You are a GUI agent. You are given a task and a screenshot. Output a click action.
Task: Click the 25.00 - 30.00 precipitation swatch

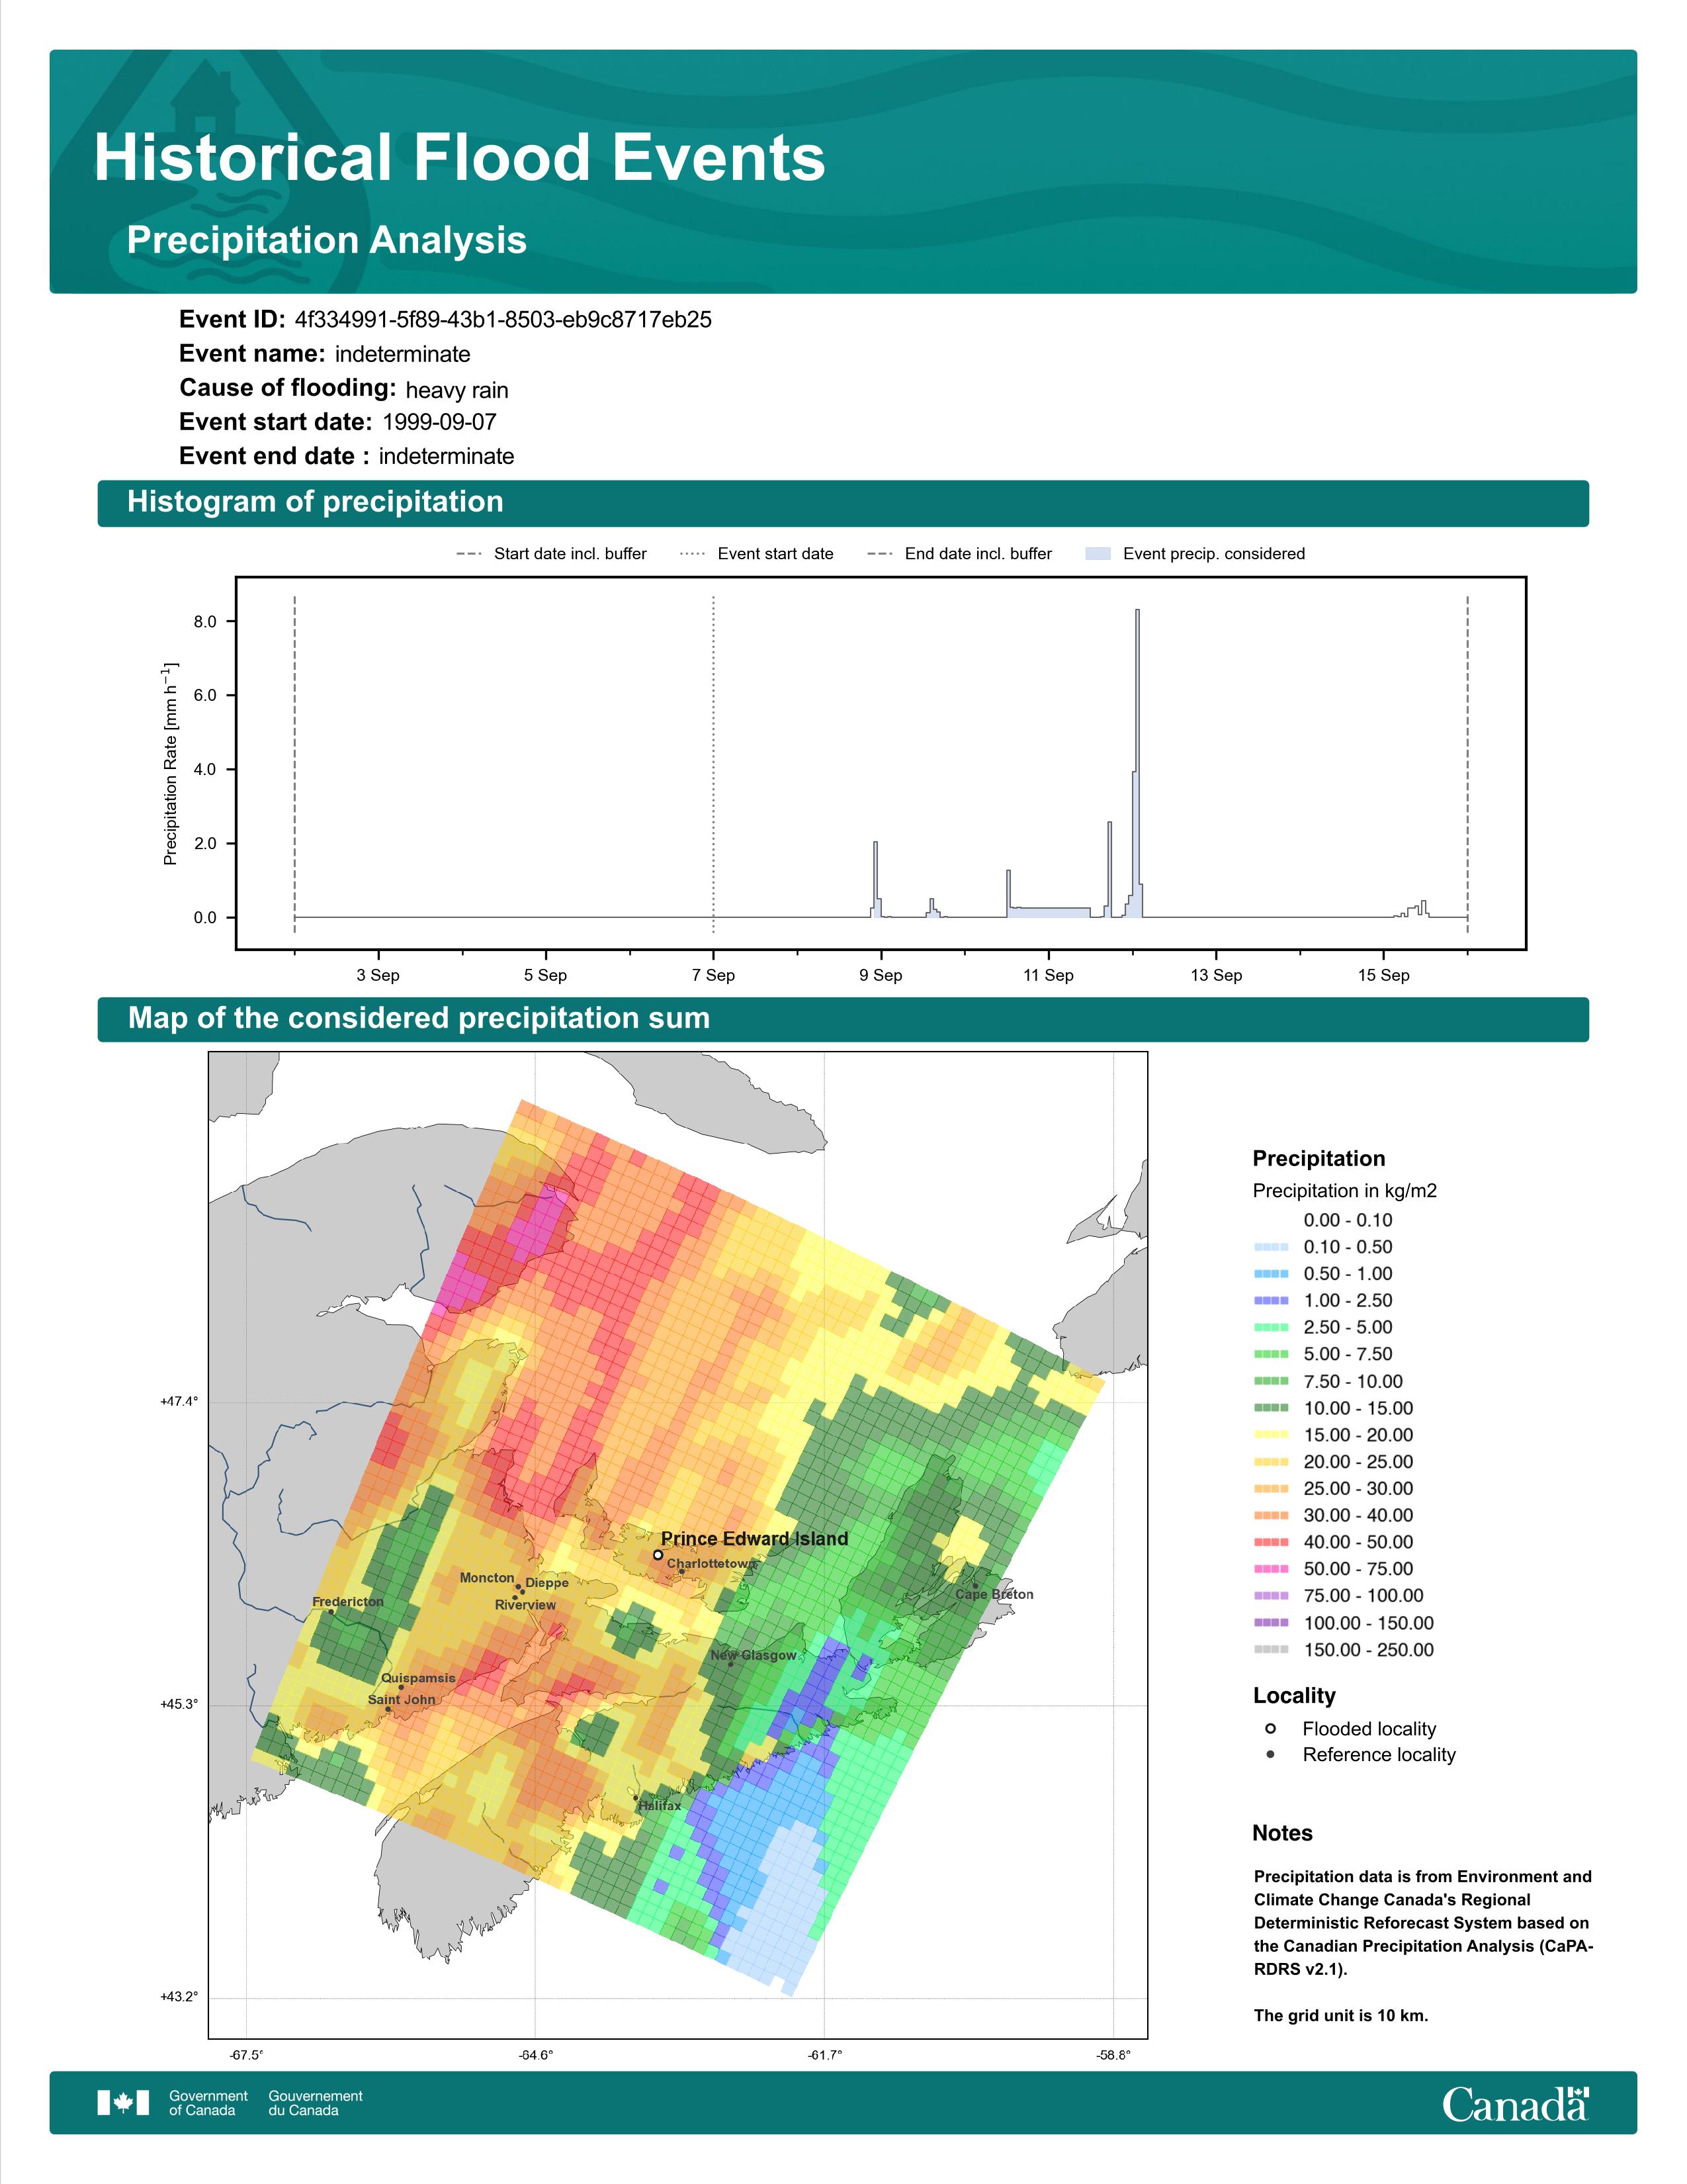pyautogui.click(x=1272, y=1489)
